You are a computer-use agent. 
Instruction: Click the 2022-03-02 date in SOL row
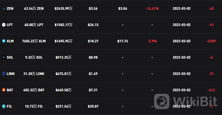point(182,57)
